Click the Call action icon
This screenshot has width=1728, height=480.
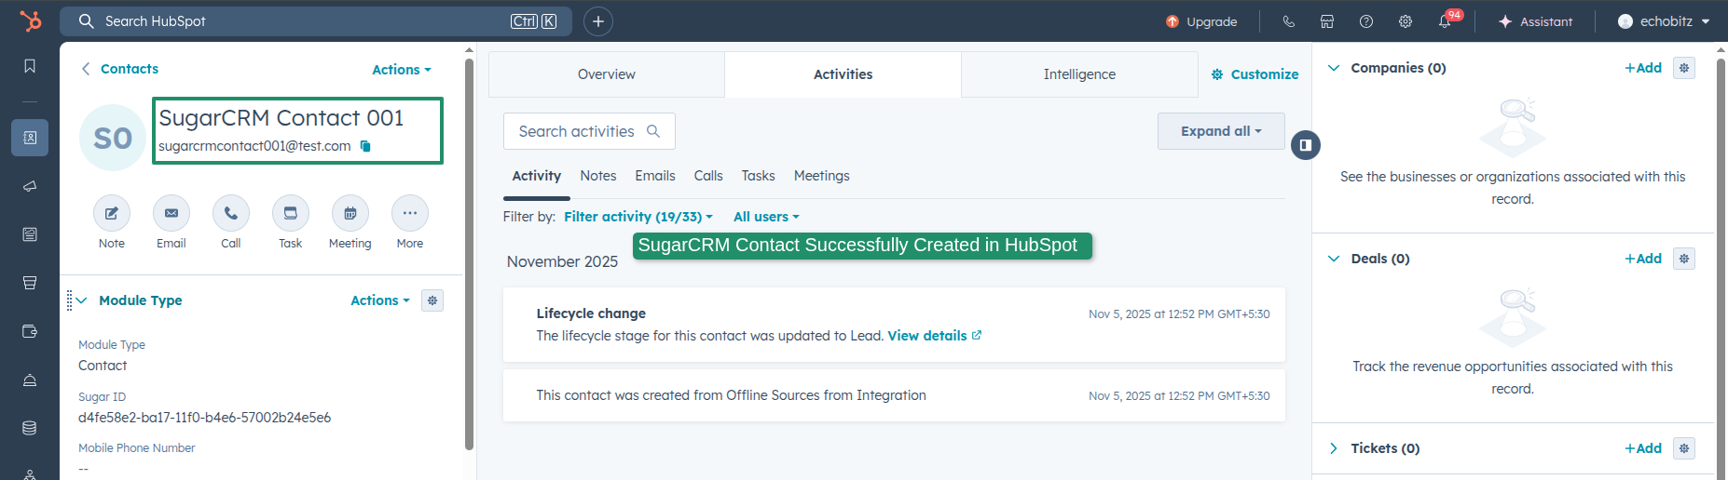[x=231, y=213]
